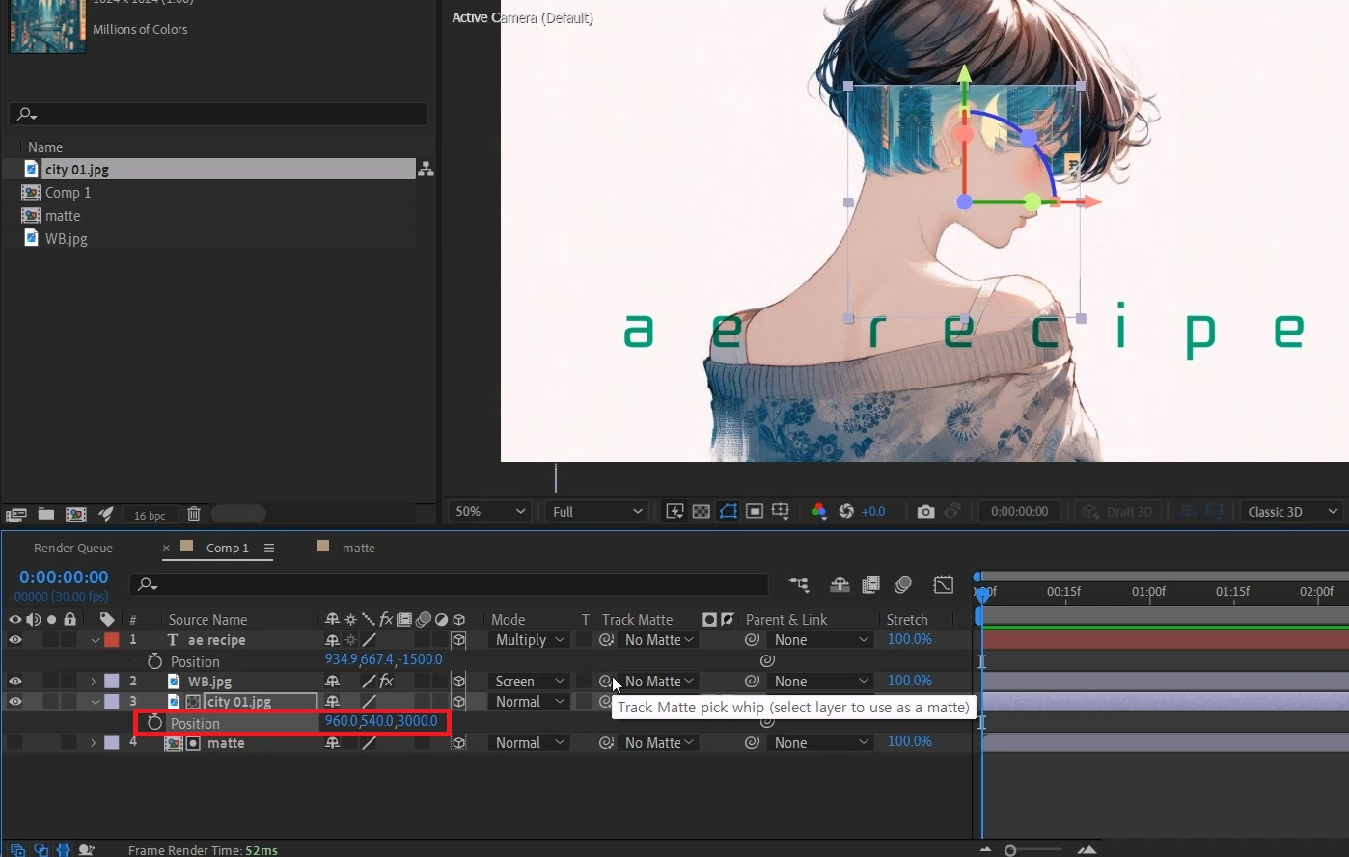This screenshot has height=857, width=1349.
Task: Open Multiply blending mode dropdown
Action: click(530, 640)
